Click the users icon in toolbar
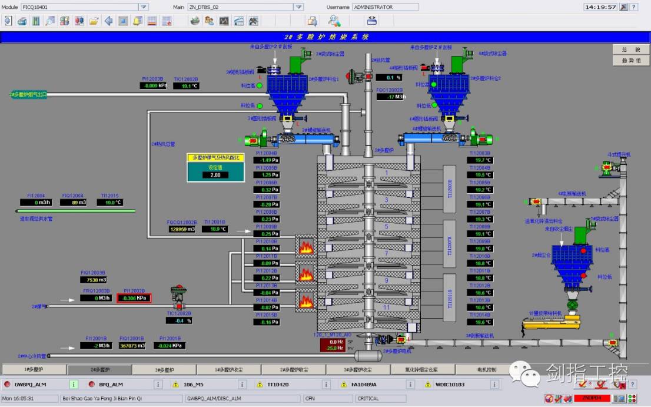The image size is (651, 407). coord(210,21)
